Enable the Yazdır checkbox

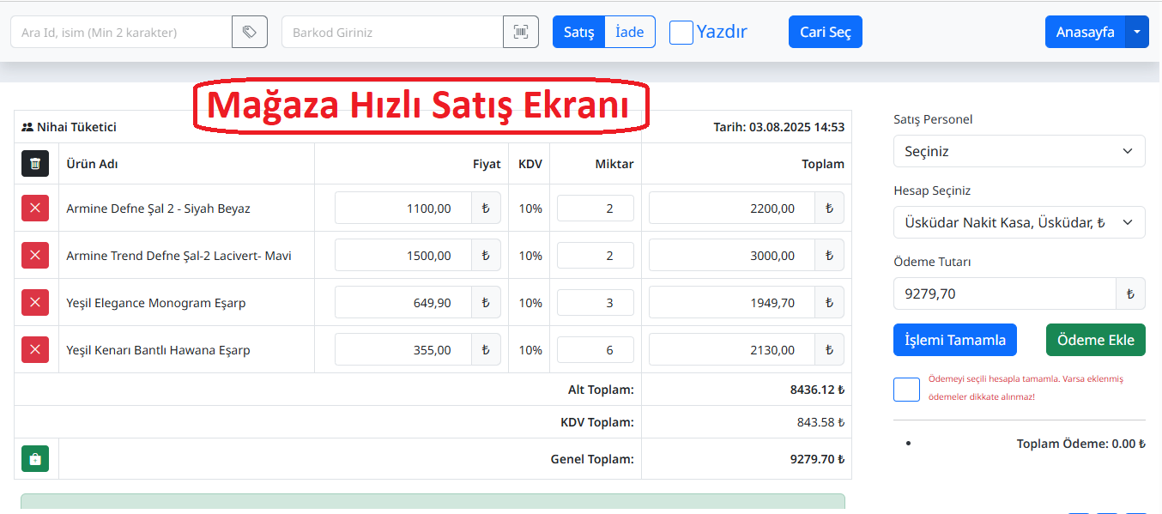tap(681, 31)
